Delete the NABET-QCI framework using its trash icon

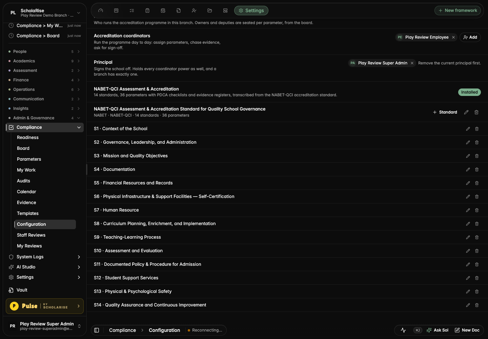point(476,112)
